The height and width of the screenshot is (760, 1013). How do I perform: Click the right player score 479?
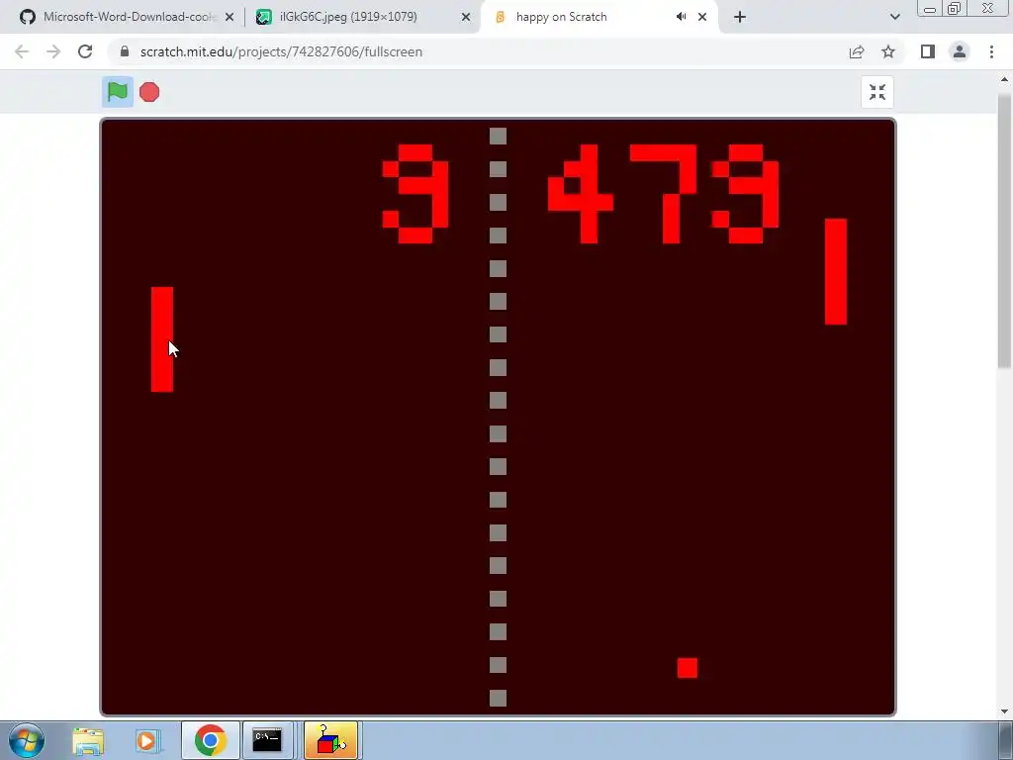664,194
